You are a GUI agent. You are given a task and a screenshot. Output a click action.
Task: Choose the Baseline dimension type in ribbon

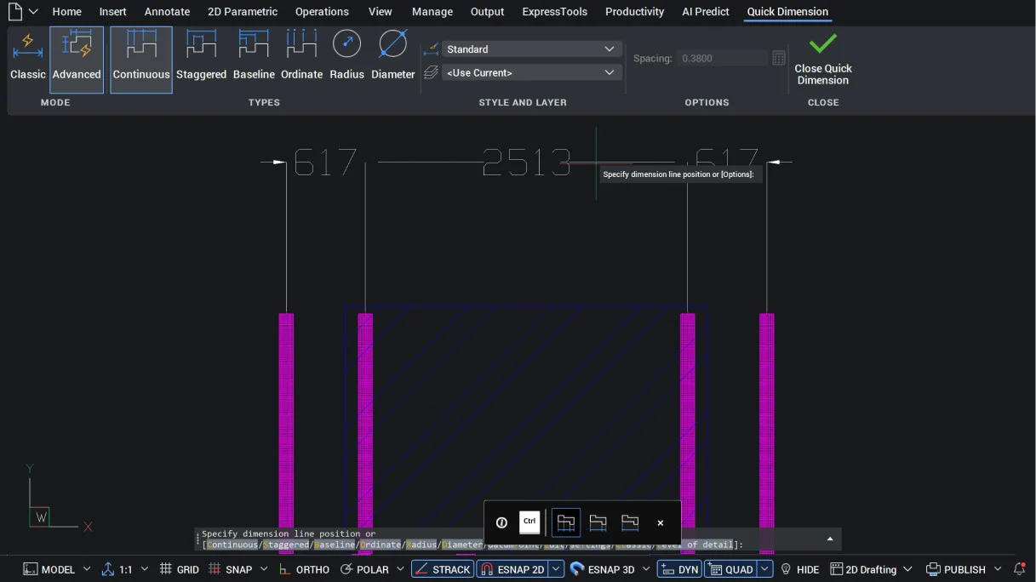[254, 58]
